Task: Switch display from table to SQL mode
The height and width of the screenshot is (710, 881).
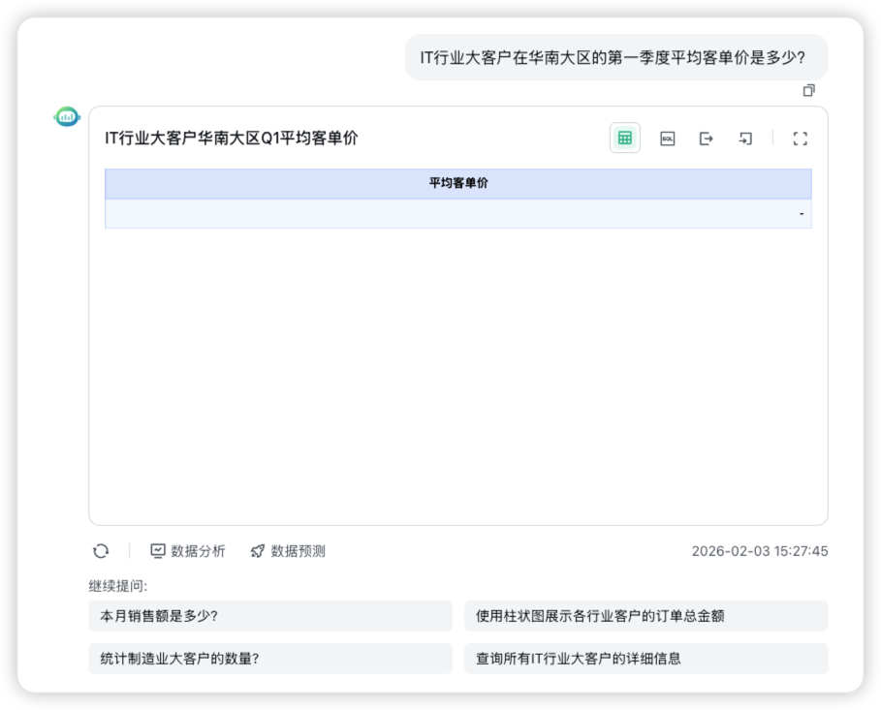Action: tap(667, 139)
